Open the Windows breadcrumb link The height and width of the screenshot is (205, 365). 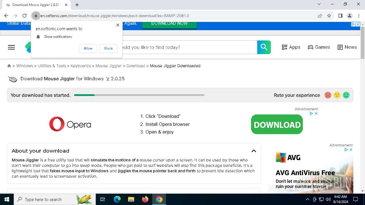point(25,66)
